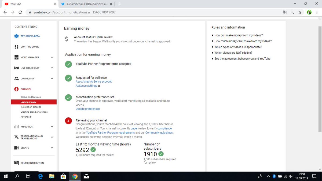Open the AdSense settings link
The width and height of the screenshot is (322, 181).
86,86
